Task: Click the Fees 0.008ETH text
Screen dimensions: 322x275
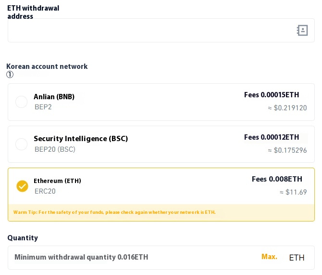Action: (277, 179)
